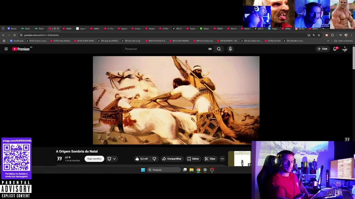Open the JJ channel name
This screenshot has width=355, height=199.
(66, 157)
